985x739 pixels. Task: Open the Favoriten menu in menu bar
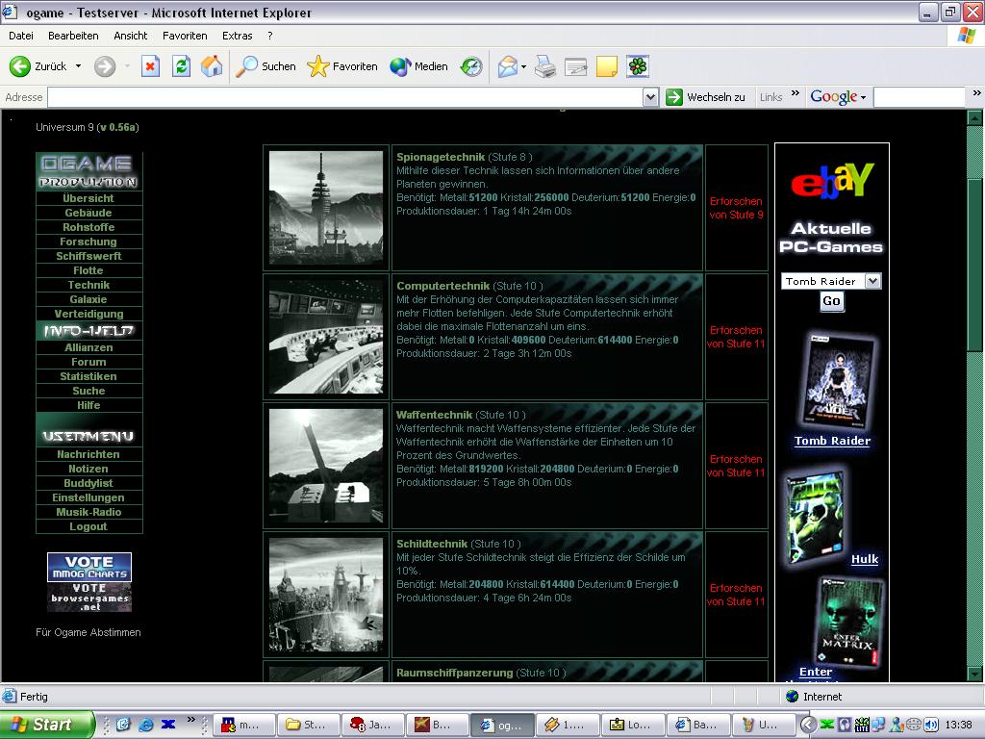tap(185, 36)
